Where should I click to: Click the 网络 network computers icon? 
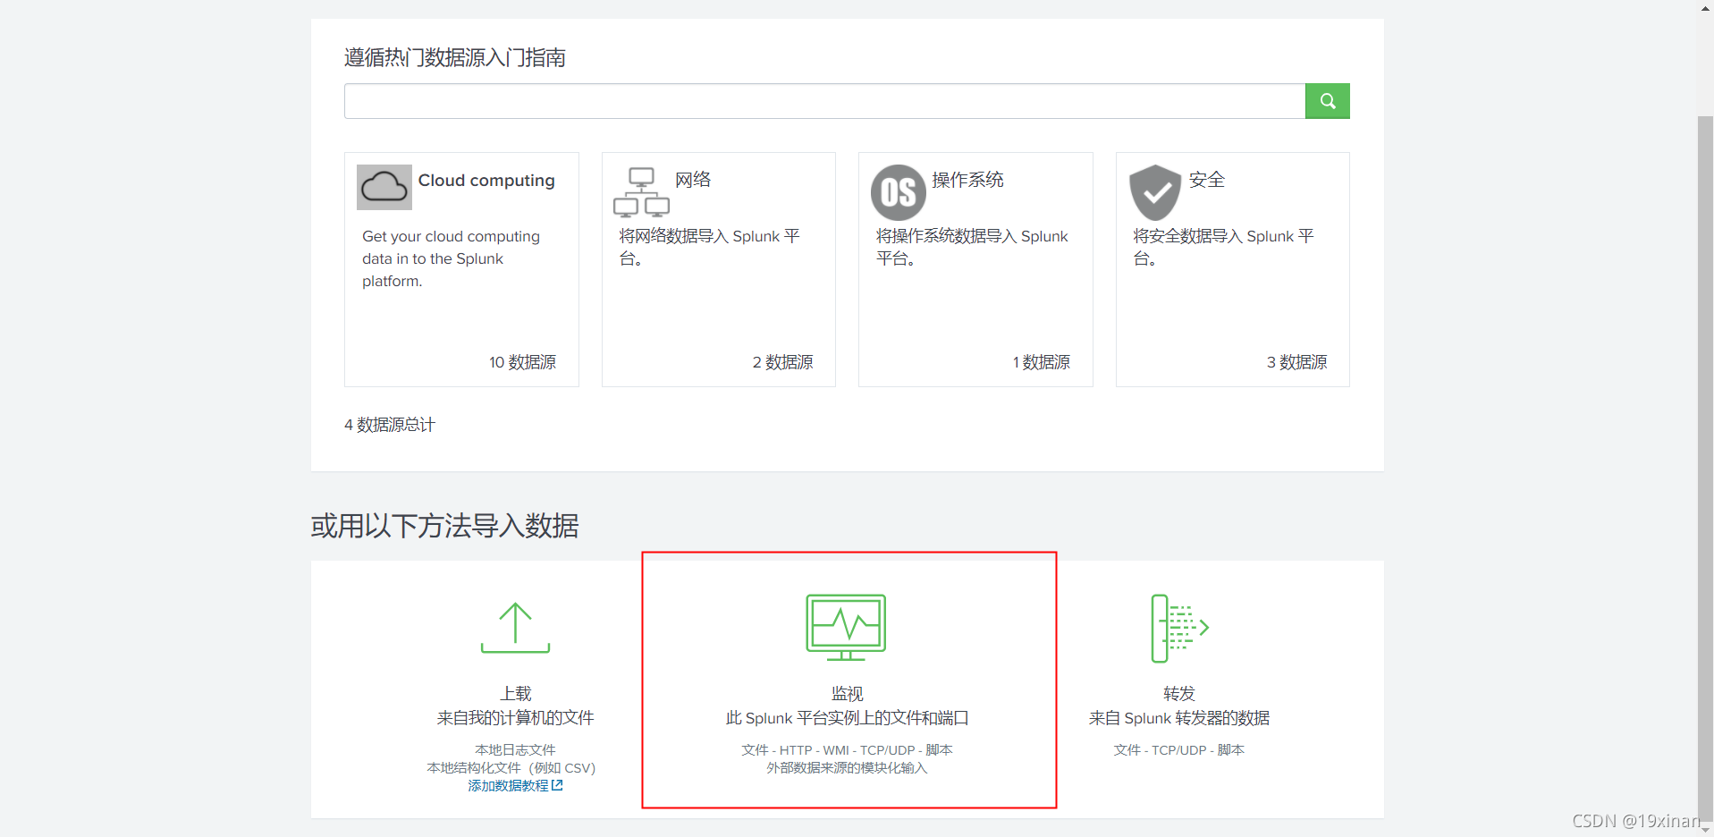click(641, 192)
